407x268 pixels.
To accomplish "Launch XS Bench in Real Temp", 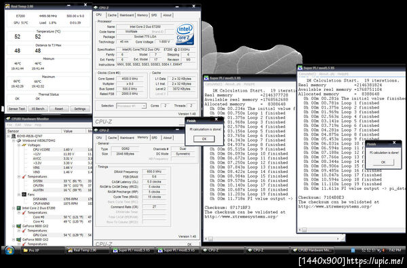I will click(38, 109).
